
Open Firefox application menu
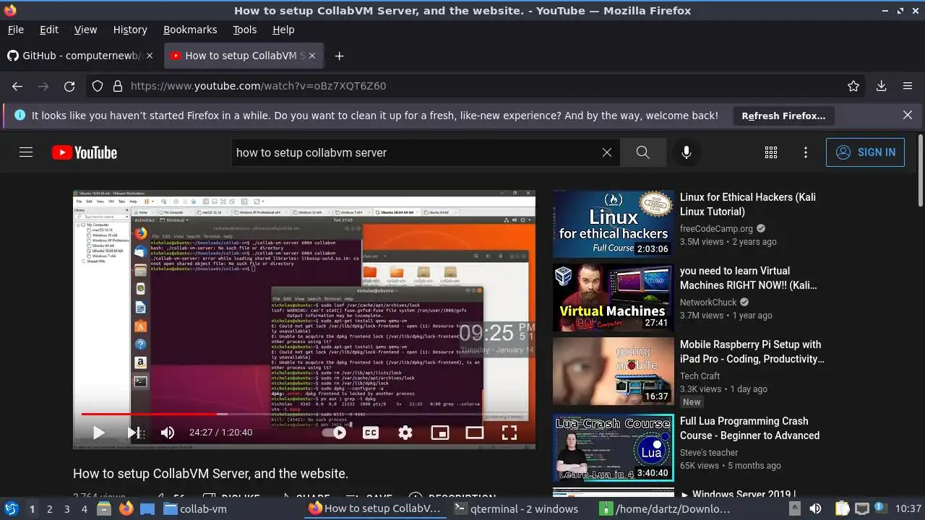[x=908, y=86]
